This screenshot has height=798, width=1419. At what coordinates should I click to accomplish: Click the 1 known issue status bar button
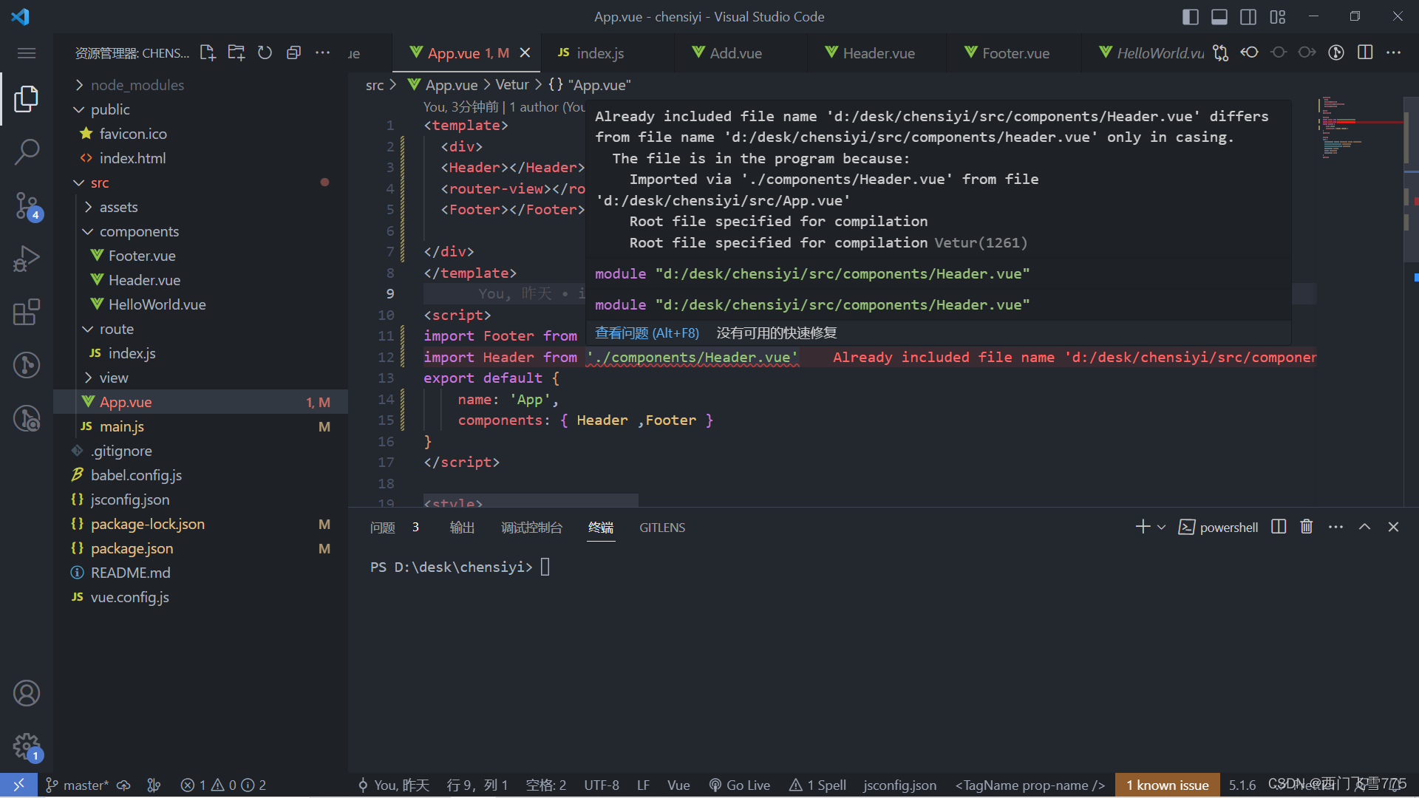pyautogui.click(x=1167, y=785)
